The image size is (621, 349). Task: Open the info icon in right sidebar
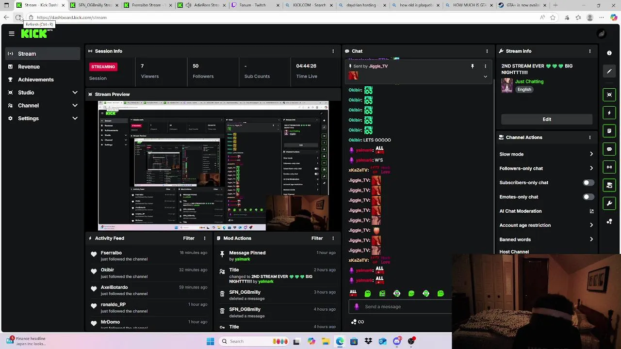click(x=609, y=53)
